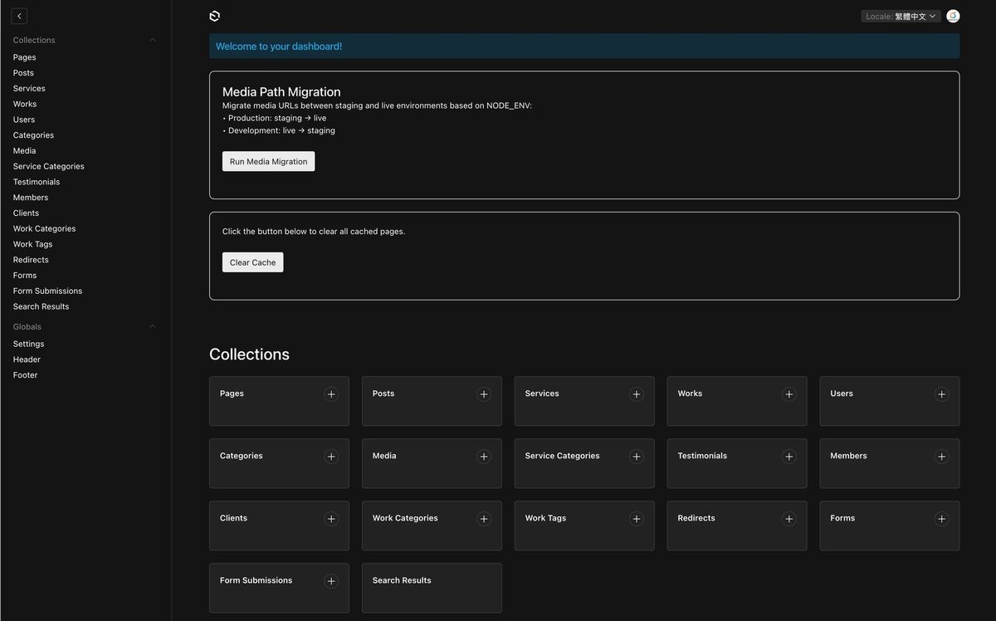Open the Locale language dropdown
Screen dimensions: 996x621
coord(901,17)
